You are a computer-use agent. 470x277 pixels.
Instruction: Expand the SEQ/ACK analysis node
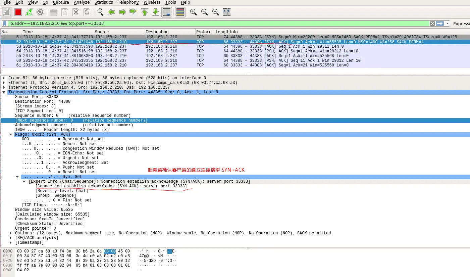11,238
